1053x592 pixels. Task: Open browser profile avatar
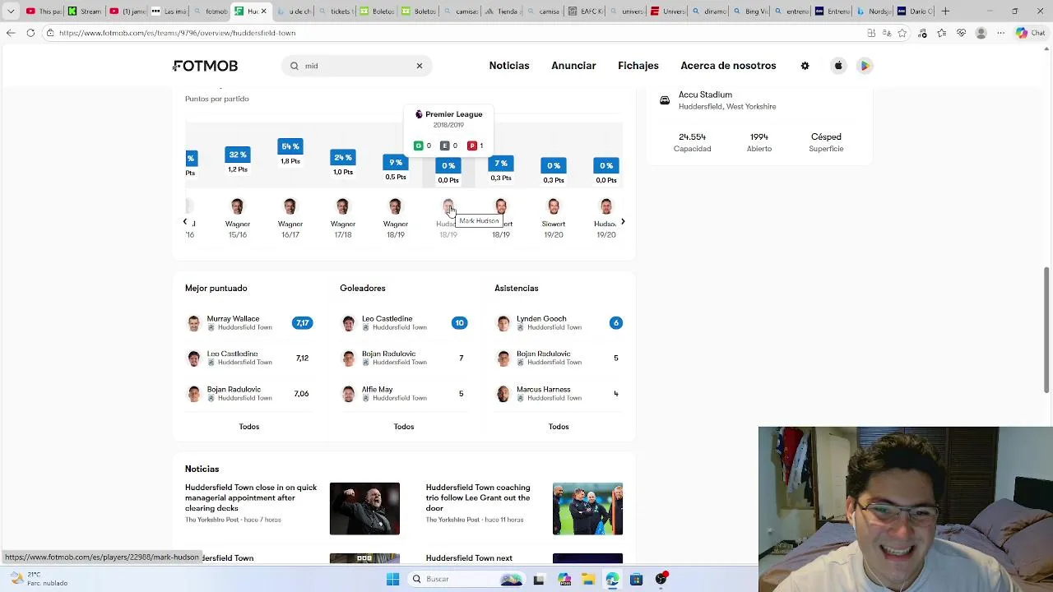981,33
